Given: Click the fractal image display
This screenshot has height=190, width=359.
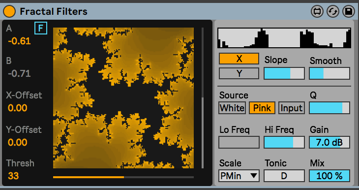Looking at the screenshot, I should tap(123, 98).
